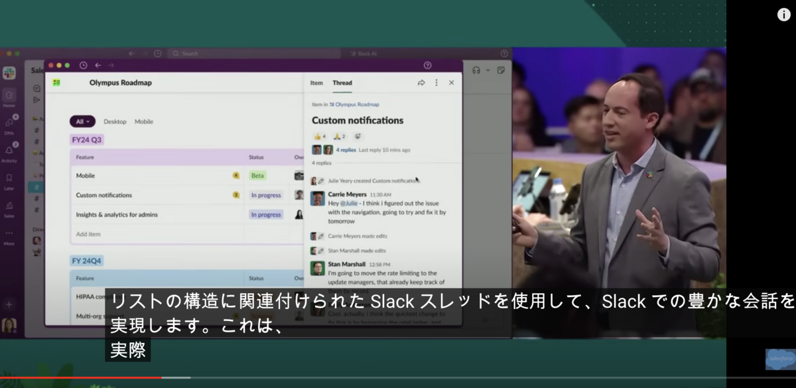Viewport: 796px width, 388px height.
Task: Click Carrie Meyers' name in the thread
Action: pos(347,194)
